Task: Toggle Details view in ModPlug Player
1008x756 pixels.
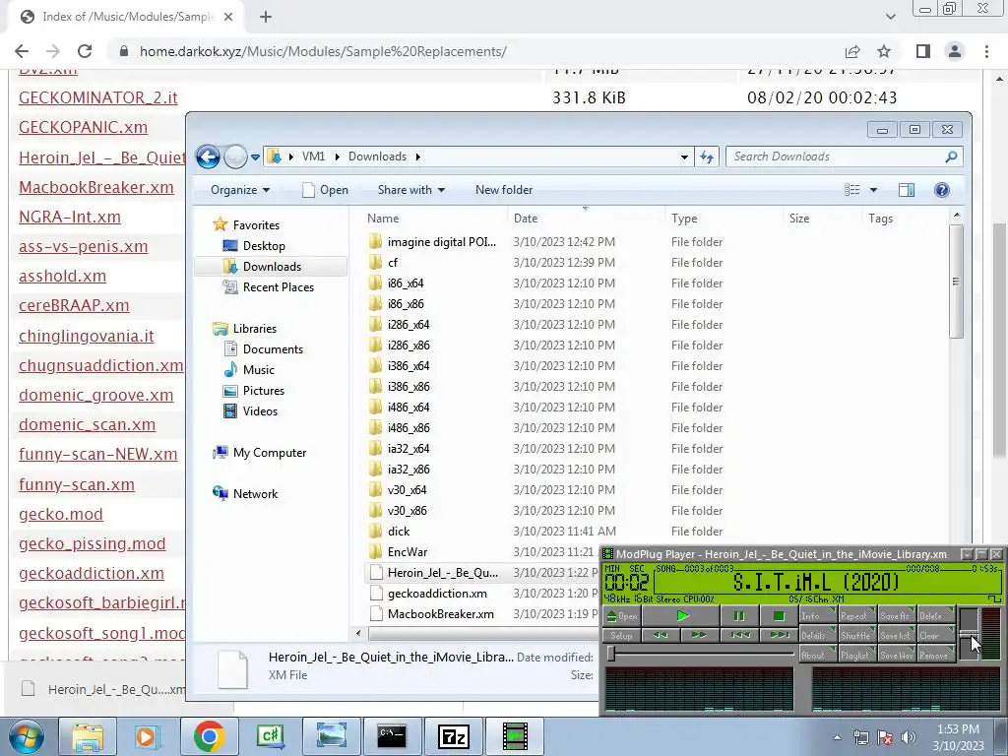Action: (x=817, y=635)
